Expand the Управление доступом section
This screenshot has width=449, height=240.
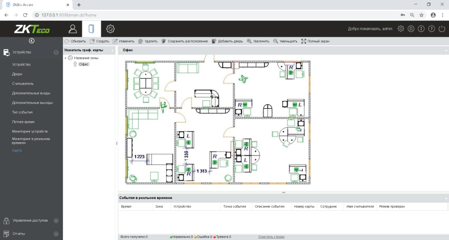coord(56,220)
